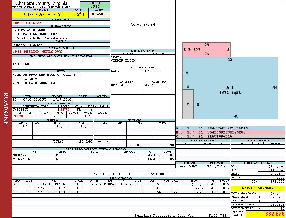Click legal description SANDY CR

(21, 64)
